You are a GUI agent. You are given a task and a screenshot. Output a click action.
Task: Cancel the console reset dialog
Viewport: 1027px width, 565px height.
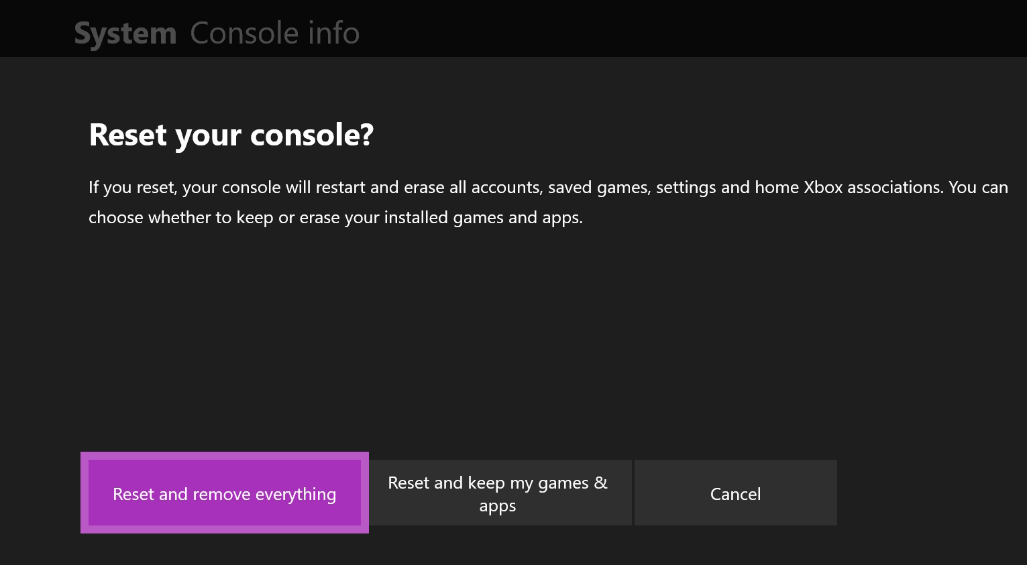coord(735,493)
